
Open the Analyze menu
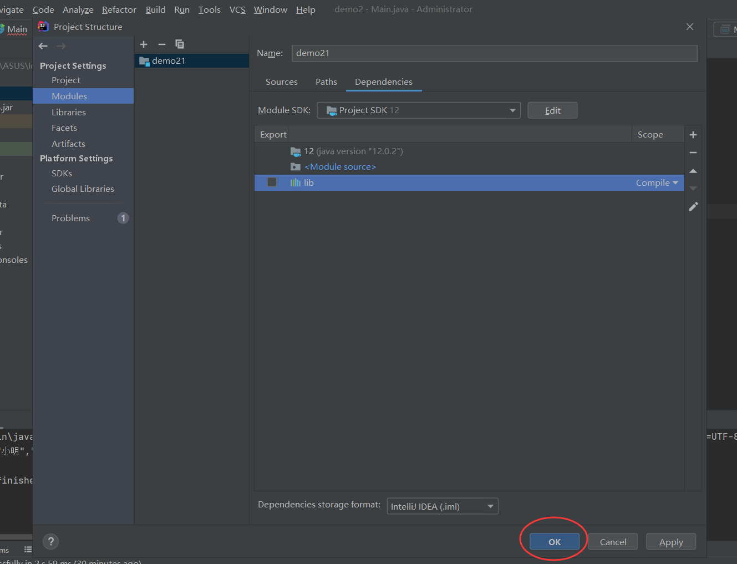pyautogui.click(x=78, y=9)
